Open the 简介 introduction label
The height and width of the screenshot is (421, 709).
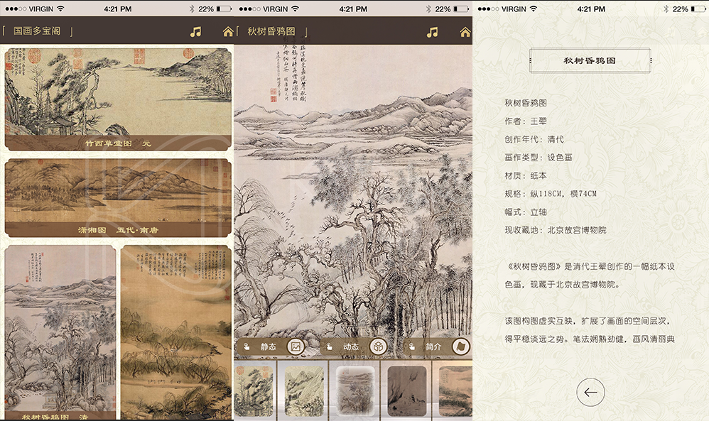[x=433, y=346]
